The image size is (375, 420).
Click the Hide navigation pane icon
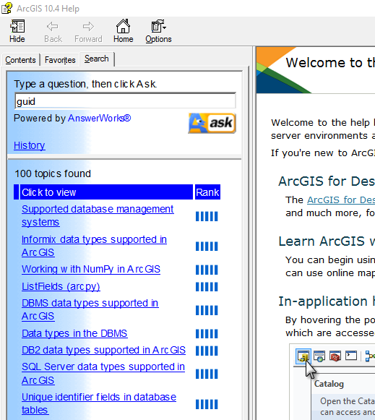(x=17, y=26)
